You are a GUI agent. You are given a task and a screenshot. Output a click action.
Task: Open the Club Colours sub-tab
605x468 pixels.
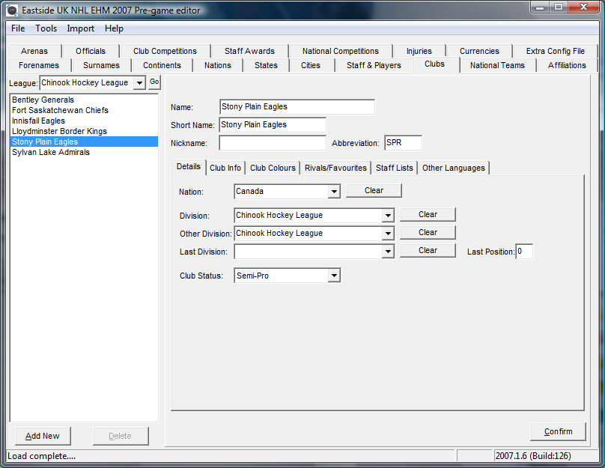point(273,168)
